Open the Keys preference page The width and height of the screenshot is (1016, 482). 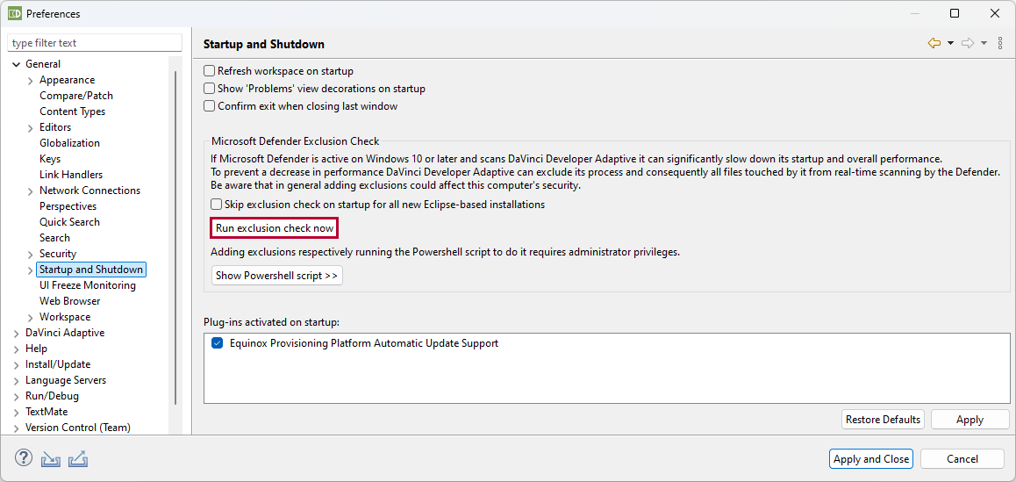50,159
